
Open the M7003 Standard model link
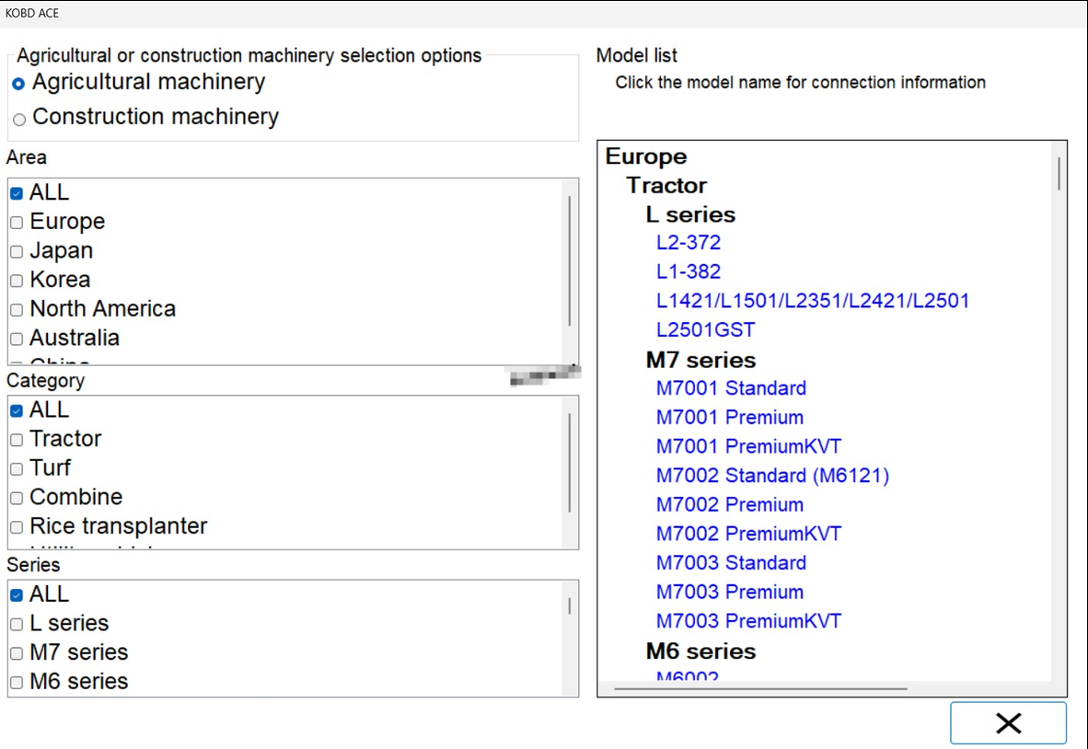731,563
